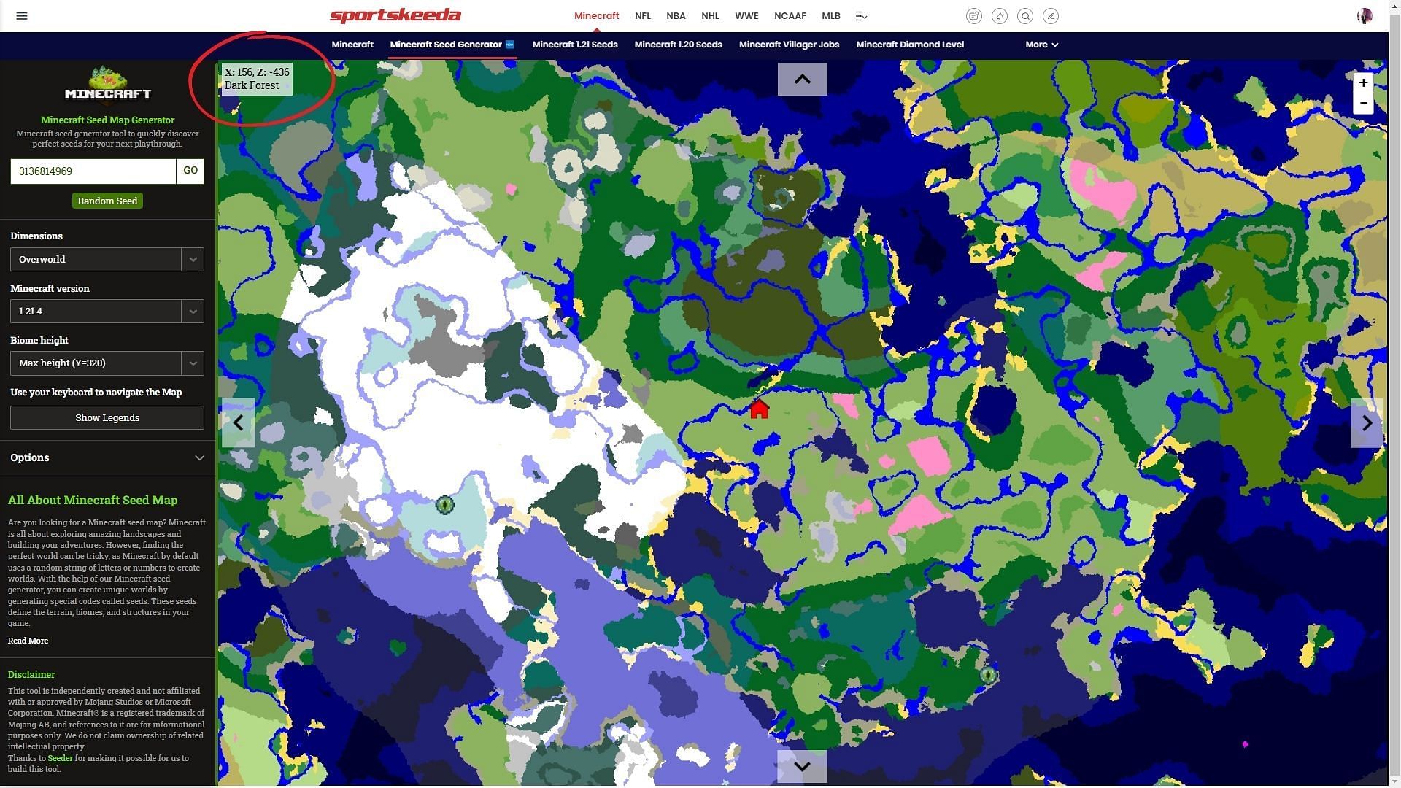Open the Dimensions dropdown menu
1401x788 pixels.
(x=107, y=259)
